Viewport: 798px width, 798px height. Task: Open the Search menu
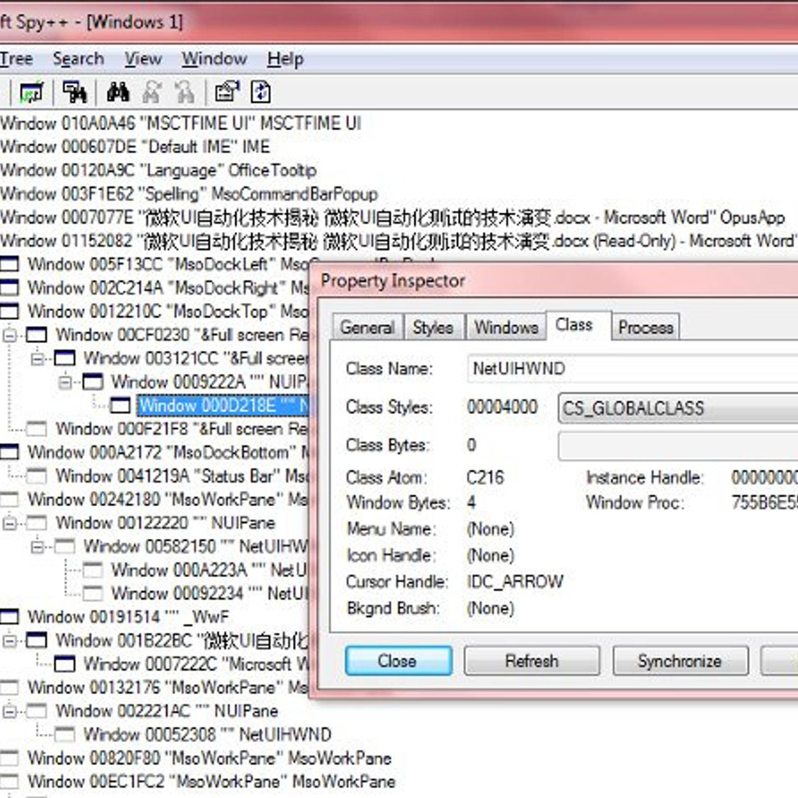(x=78, y=59)
